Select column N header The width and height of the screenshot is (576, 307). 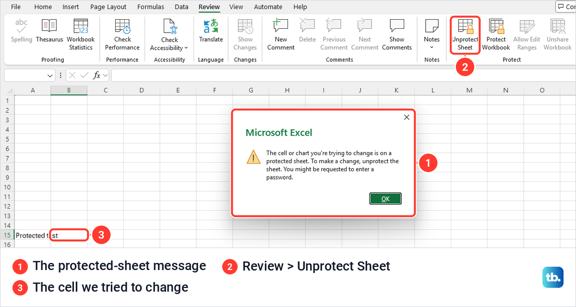[x=505, y=90]
